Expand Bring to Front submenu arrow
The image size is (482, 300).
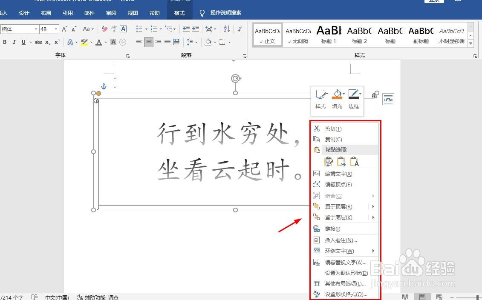tap(373, 207)
